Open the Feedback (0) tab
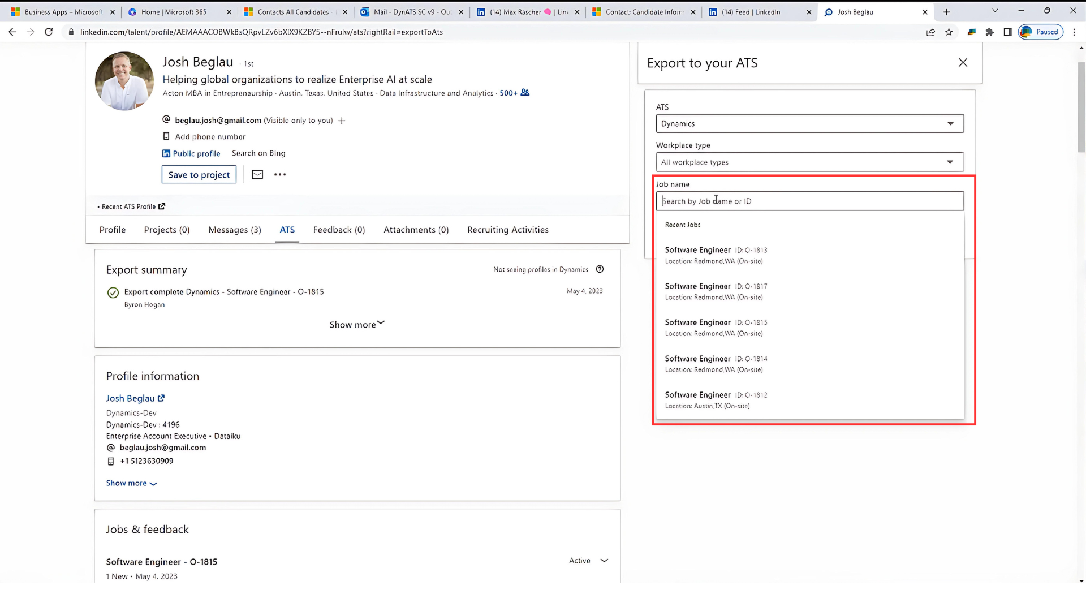The image size is (1086, 611). [339, 230]
